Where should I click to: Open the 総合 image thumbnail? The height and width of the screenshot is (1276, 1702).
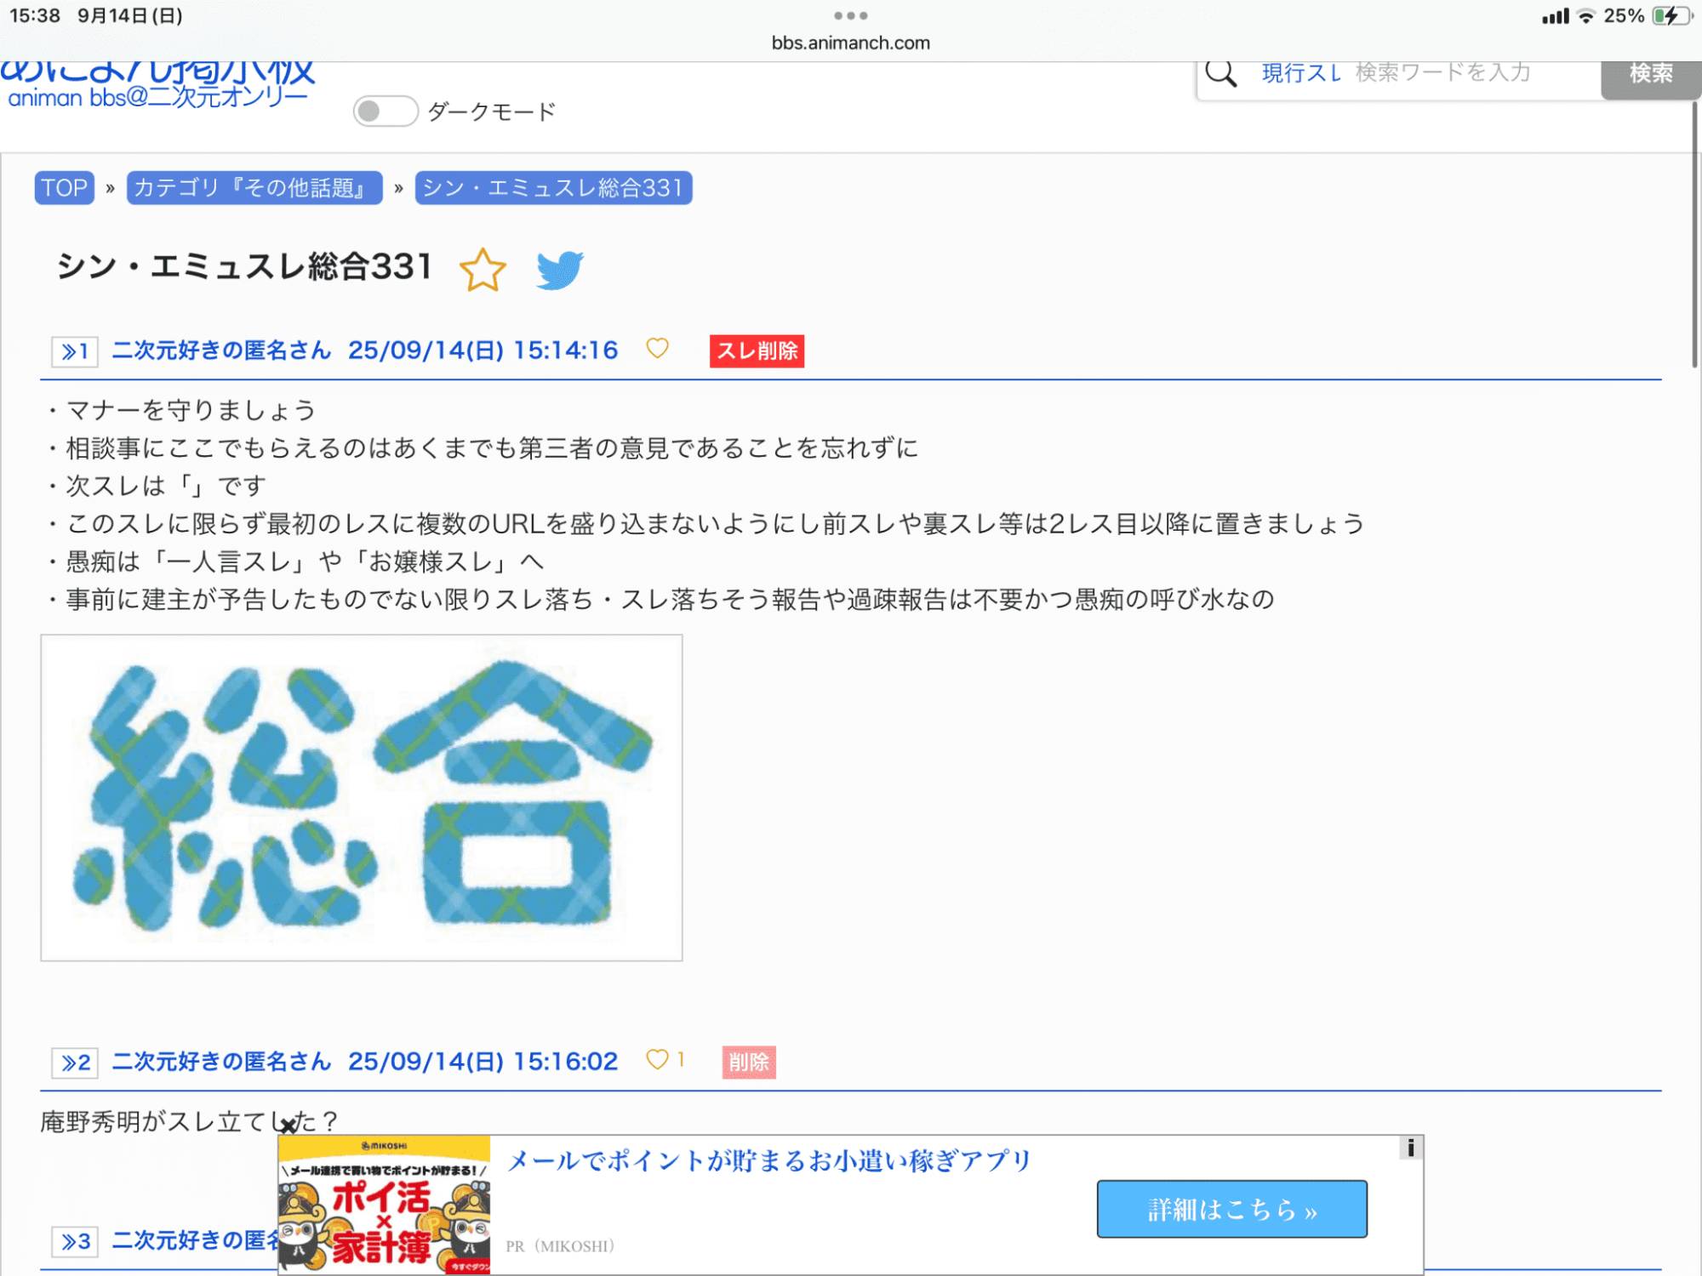click(x=362, y=798)
